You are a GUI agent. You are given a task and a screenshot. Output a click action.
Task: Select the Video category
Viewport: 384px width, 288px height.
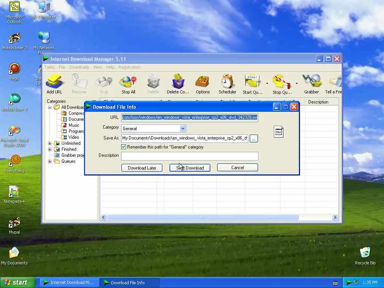(x=70, y=137)
